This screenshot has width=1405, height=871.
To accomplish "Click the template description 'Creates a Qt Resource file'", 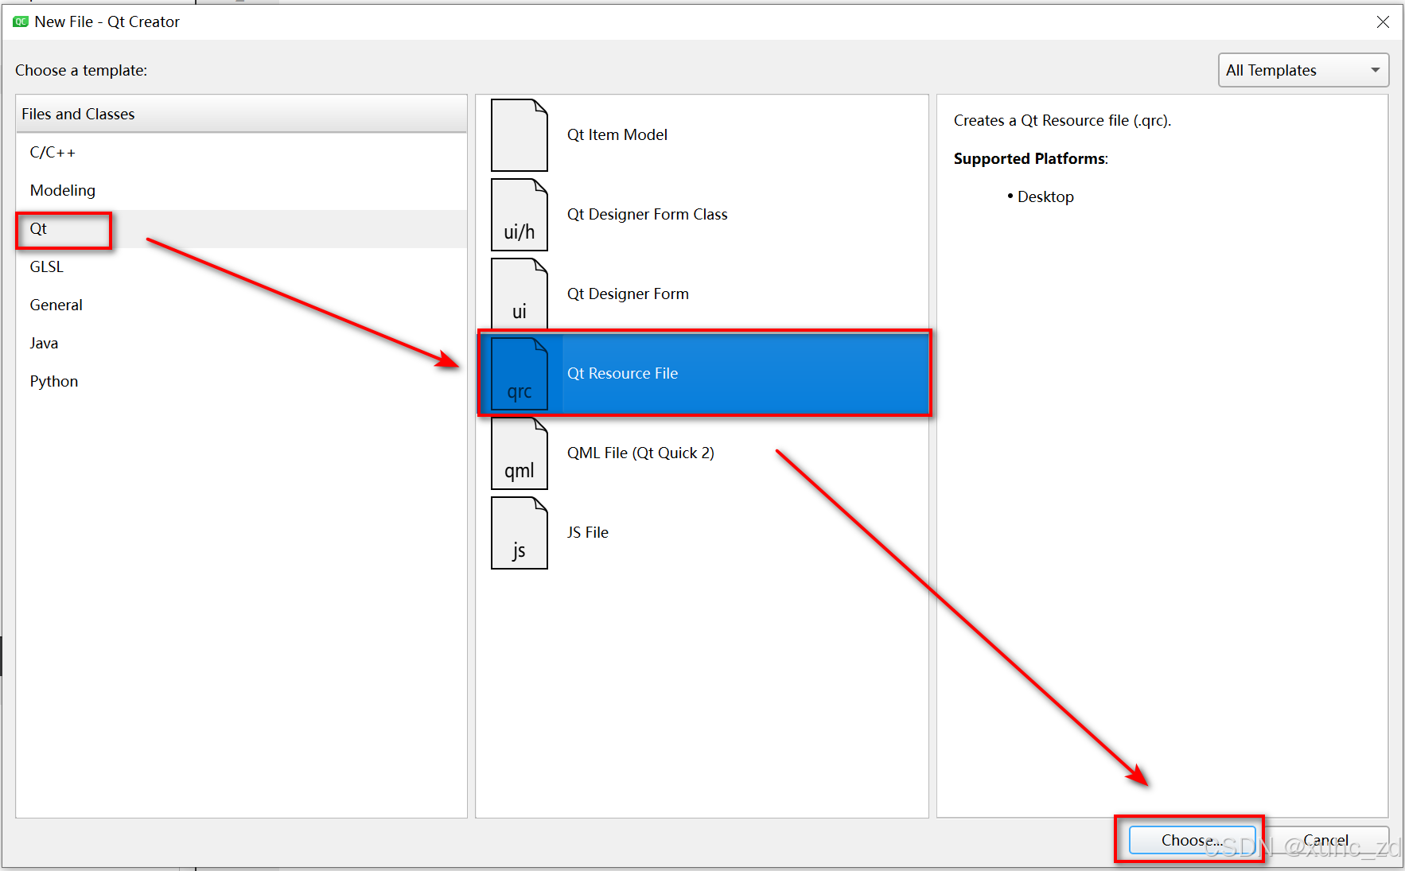I will point(1062,120).
